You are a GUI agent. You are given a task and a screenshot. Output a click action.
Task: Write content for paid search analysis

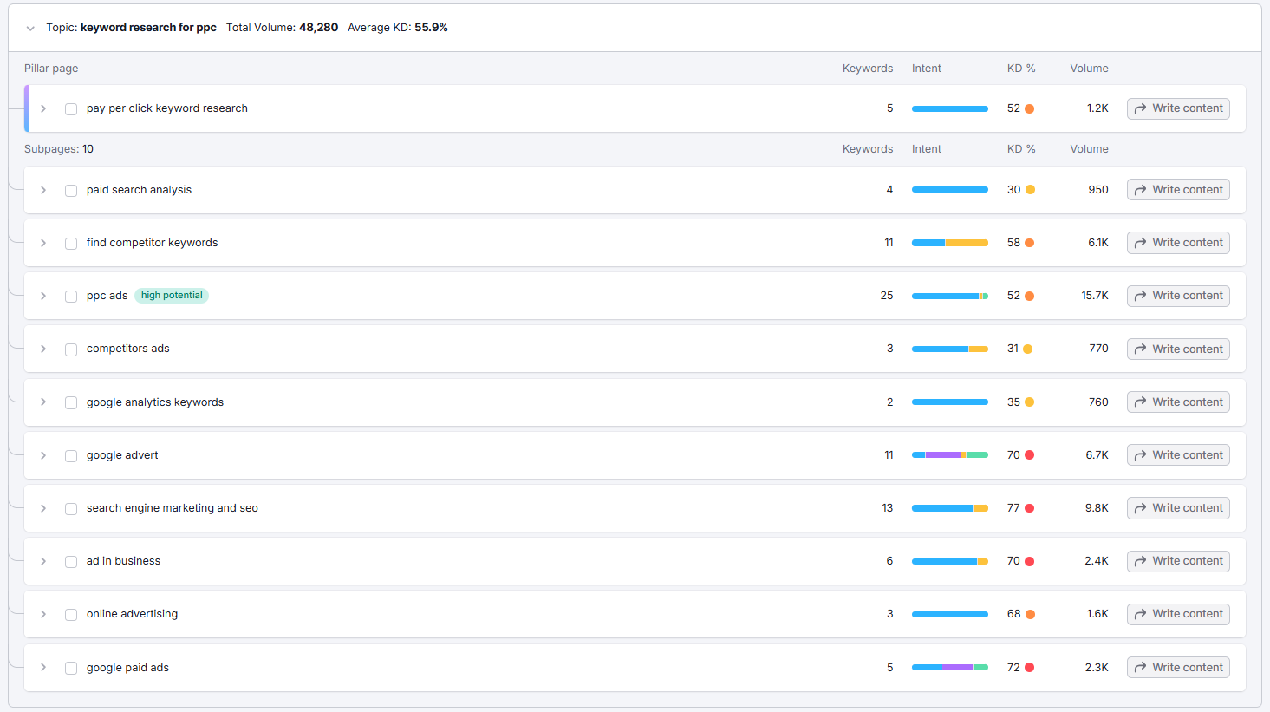click(1178, 190)
